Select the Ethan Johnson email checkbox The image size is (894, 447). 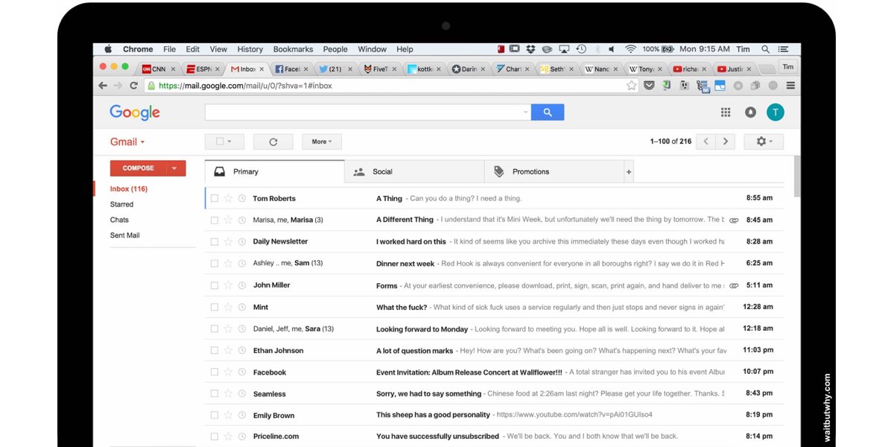click(x=215, y=350)
